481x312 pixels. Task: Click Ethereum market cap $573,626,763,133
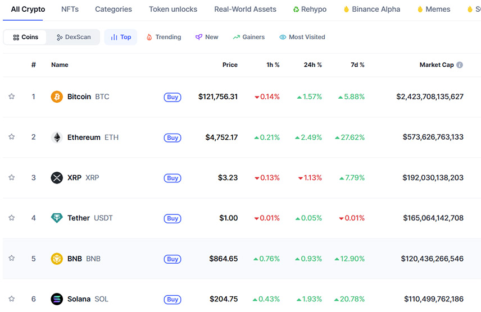click(433, 137)
